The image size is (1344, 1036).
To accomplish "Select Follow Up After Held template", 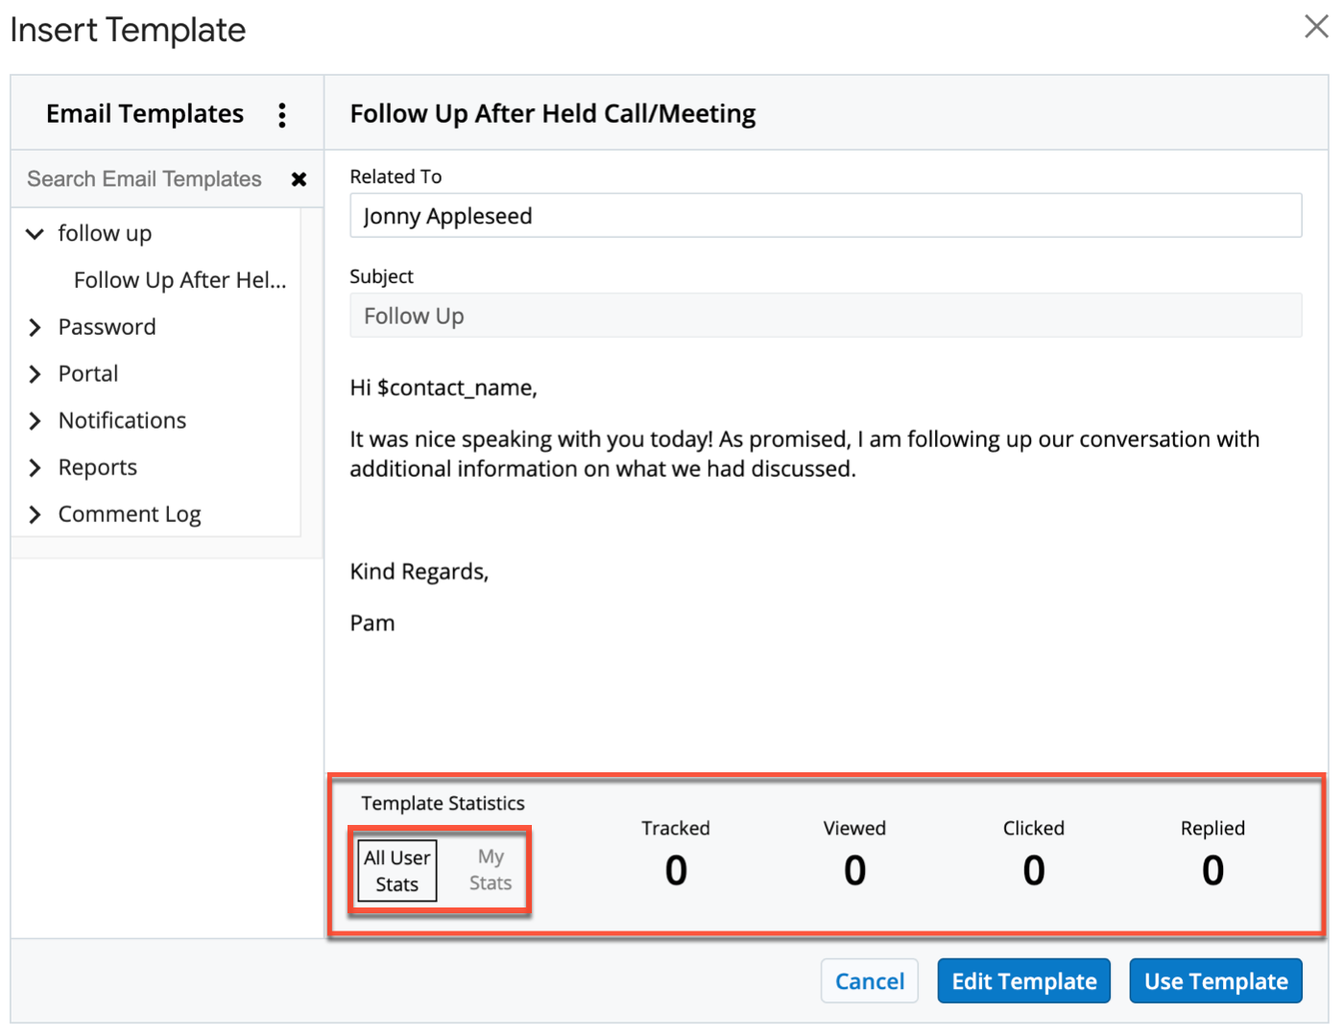I will [180, 280].
